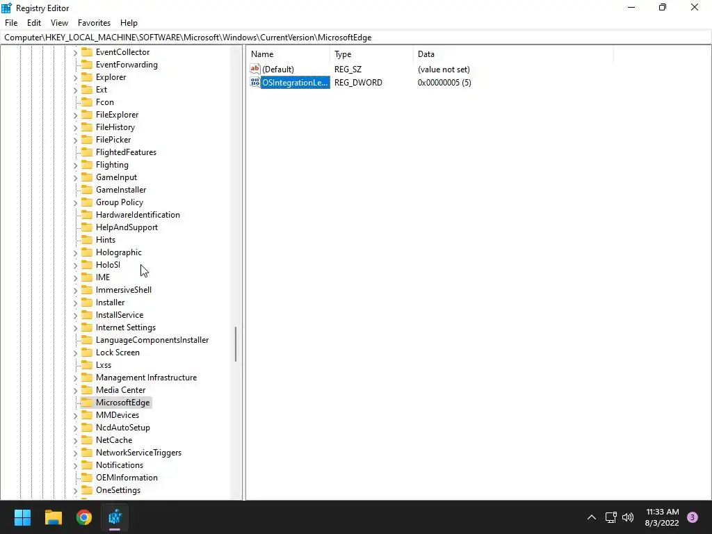Open the notification count badge
Screen dimensions: 712x534
(693, 517)
